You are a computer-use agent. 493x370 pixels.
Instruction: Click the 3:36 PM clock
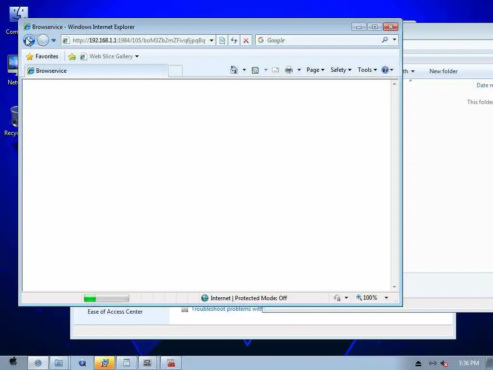point(468,363)
